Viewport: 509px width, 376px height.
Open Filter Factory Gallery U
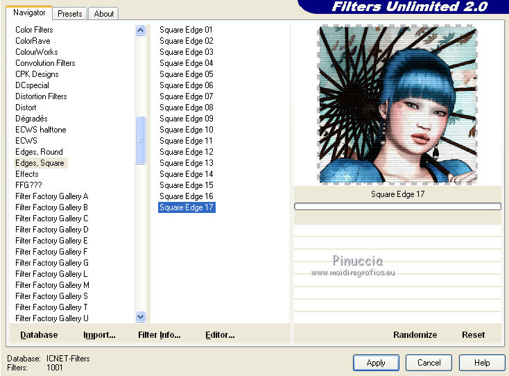[x=52, y=318]
